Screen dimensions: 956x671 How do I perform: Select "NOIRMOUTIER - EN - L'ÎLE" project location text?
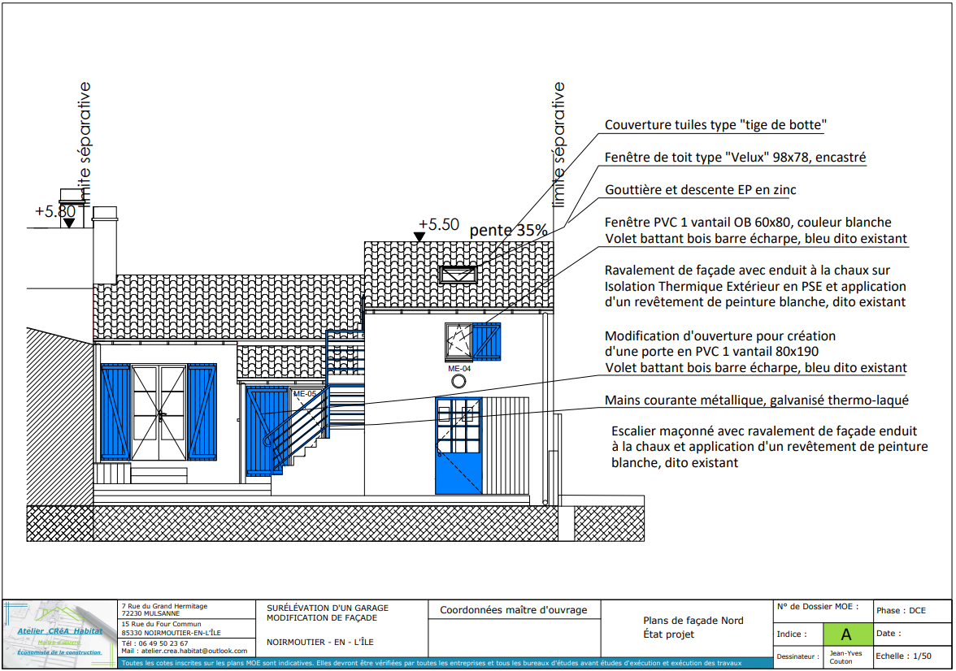click(x=320, y=642)
